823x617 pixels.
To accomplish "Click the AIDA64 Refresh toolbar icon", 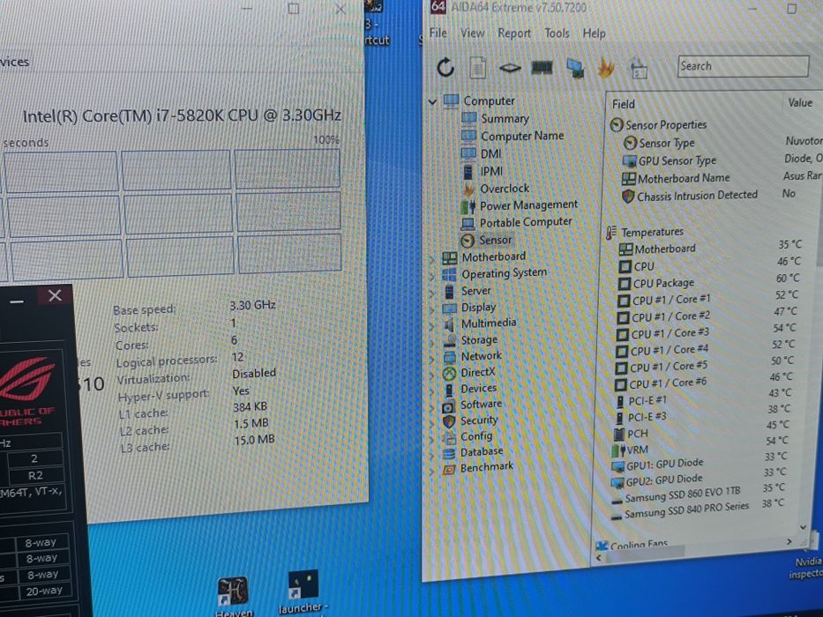I will (x=445, y=67).
